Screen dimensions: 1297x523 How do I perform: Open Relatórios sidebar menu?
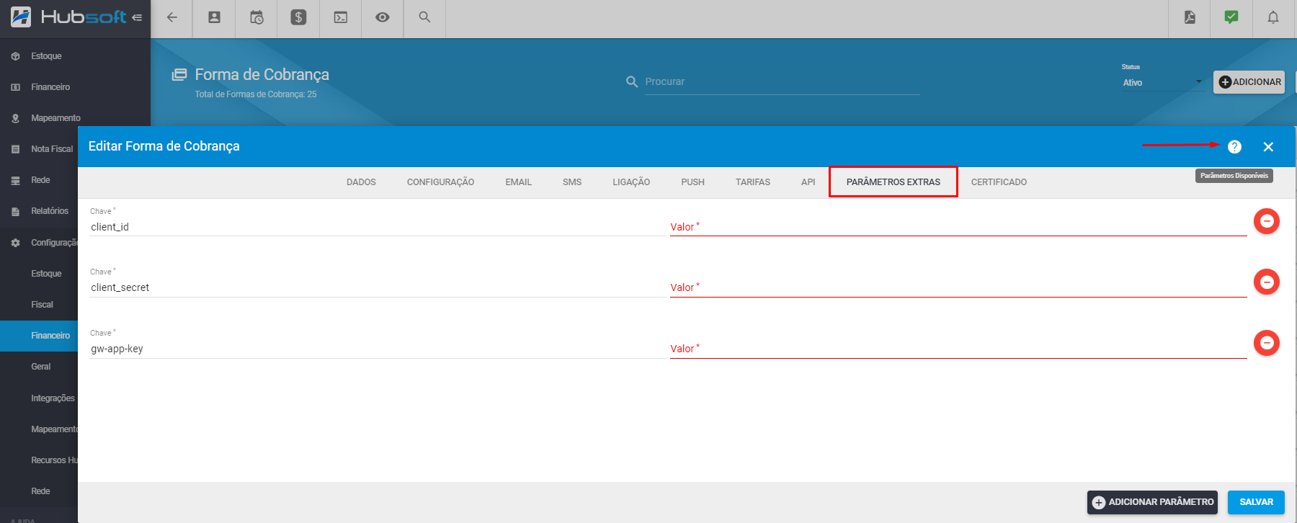[50, 211]
